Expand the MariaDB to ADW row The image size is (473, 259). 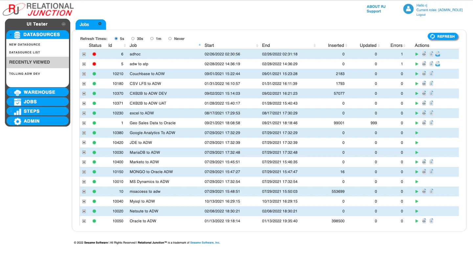click(x=84, y=152)
